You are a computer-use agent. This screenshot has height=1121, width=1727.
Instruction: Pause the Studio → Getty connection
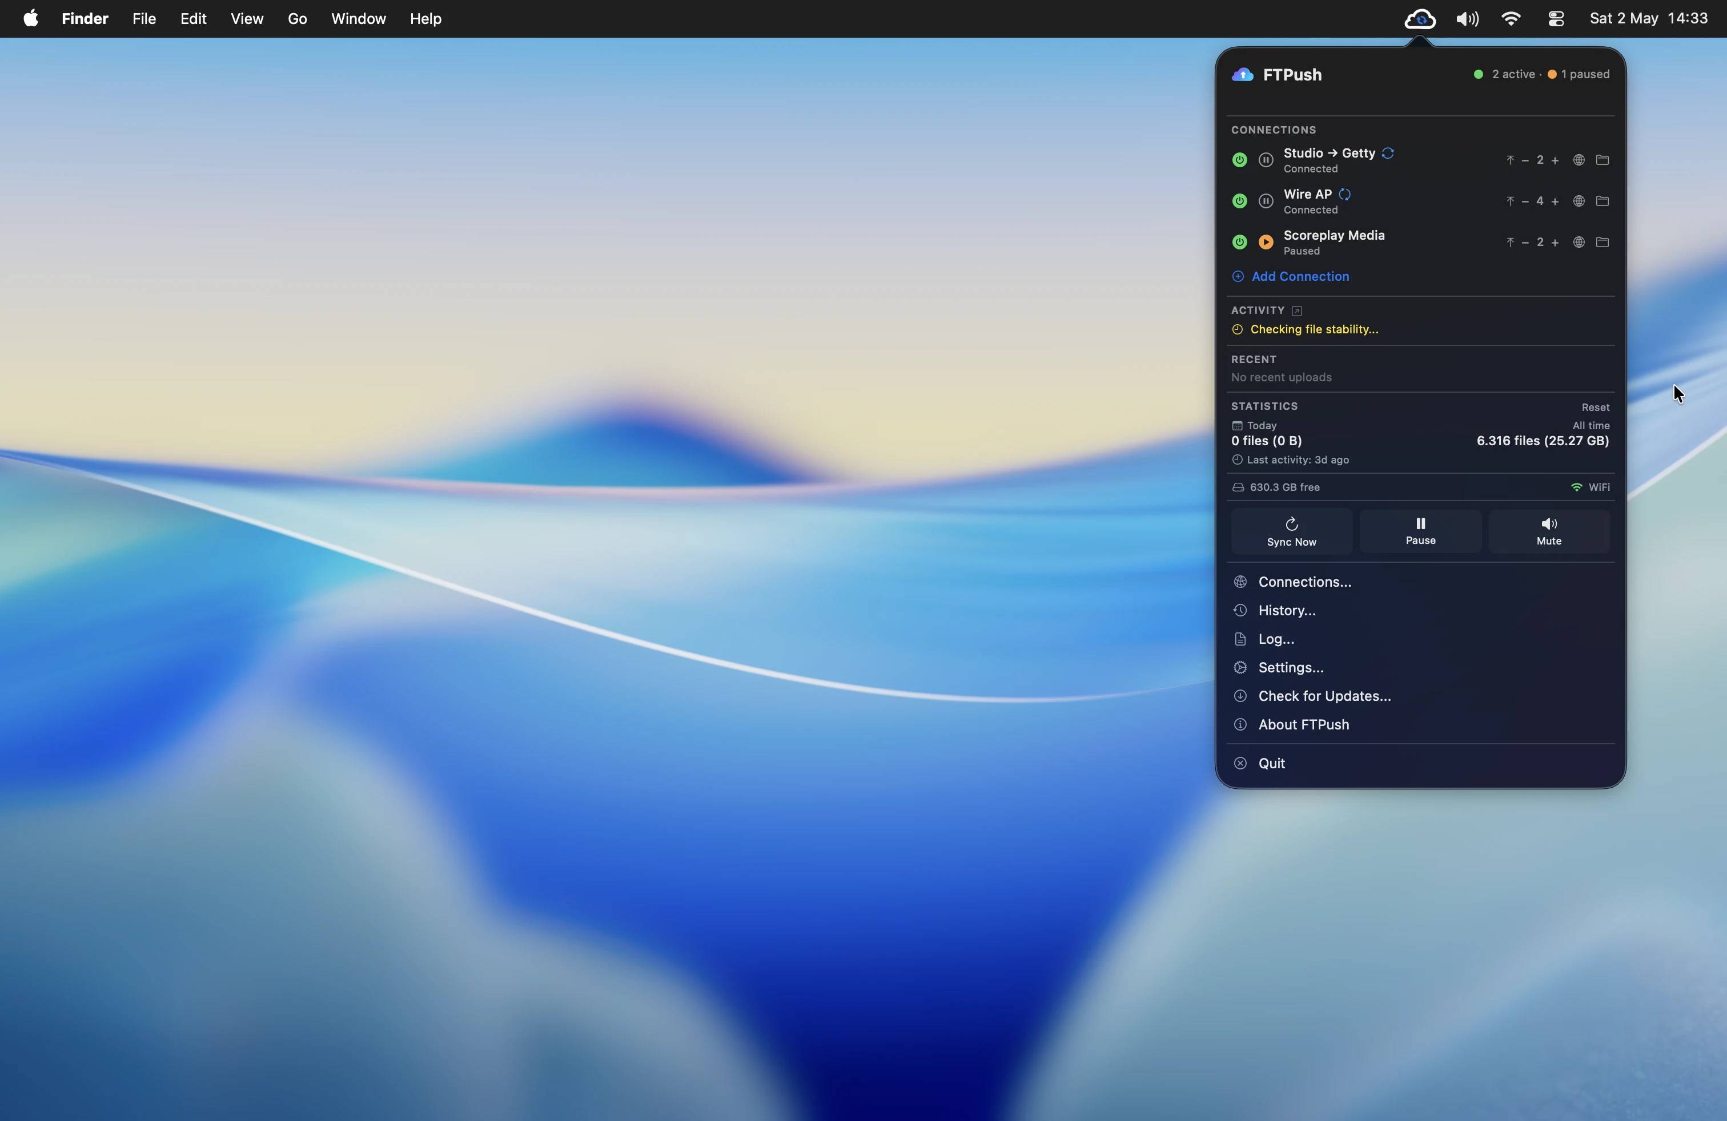(x=1266, y=160)
